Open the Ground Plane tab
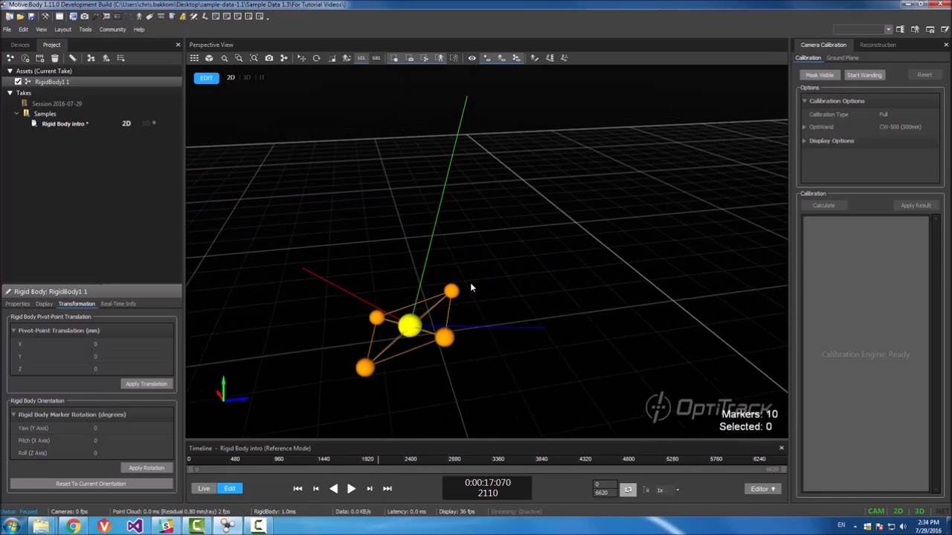This screenshot has height=535, width=952. click(x=843, y=58)
